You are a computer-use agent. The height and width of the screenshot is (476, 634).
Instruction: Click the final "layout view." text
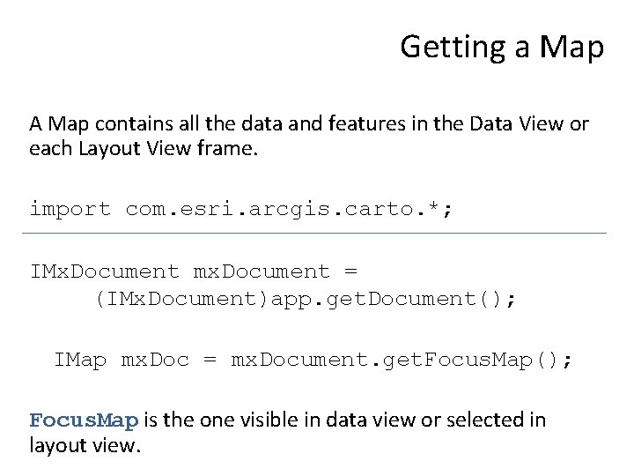85,445
